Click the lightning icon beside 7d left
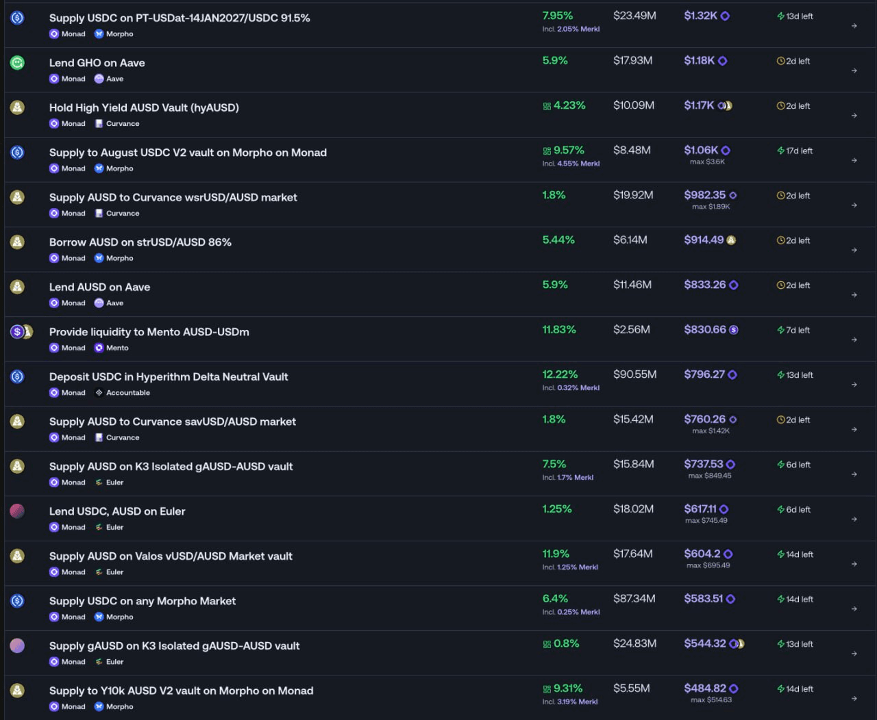Viewport: 877px width, 720px height. [780, 330]
